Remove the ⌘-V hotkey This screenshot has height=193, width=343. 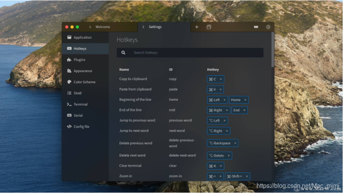(x=220, y=90)
